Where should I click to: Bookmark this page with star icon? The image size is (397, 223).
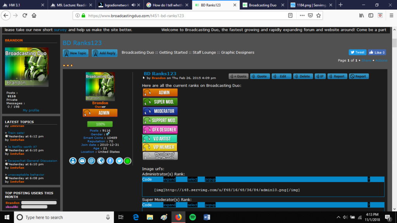tap(319, 15)
